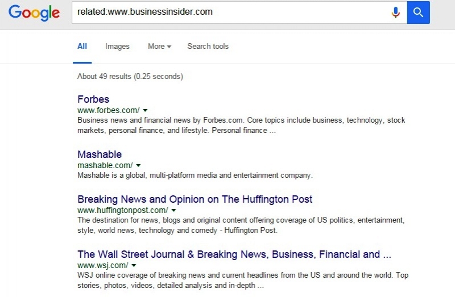The image size is (455, 297).
Task: Click the Google logo
Action: (x=34, y=12)
